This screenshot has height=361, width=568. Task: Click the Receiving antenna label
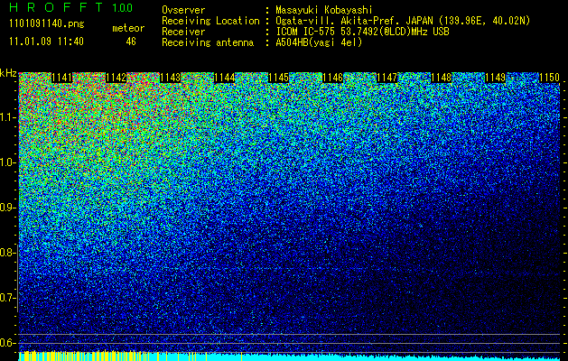pyautogui.click(x=208, y=42)
